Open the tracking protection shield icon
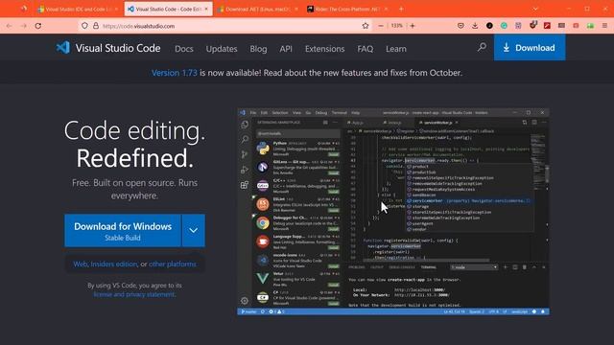This screenshot has height=345, width=614. (x=84, y=26)
